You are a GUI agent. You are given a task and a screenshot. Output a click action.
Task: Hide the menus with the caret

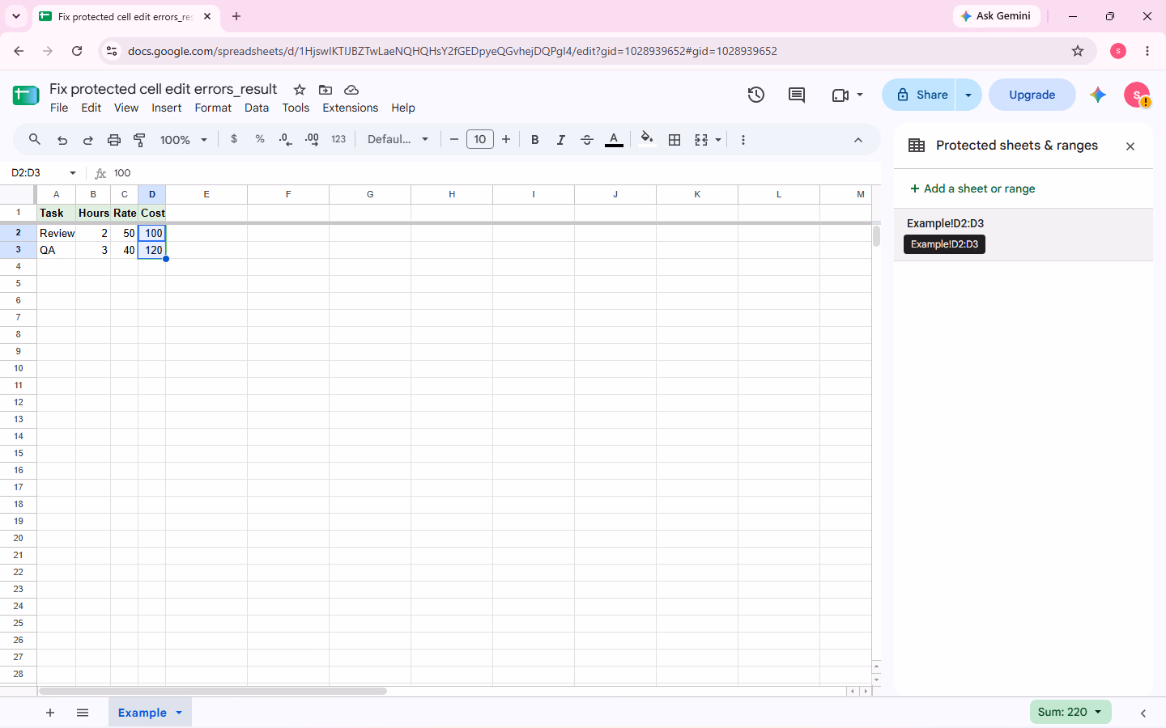(858, 139)
